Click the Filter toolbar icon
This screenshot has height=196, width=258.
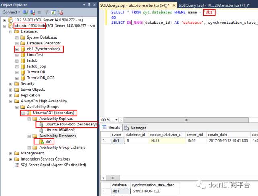coord(47,13)
